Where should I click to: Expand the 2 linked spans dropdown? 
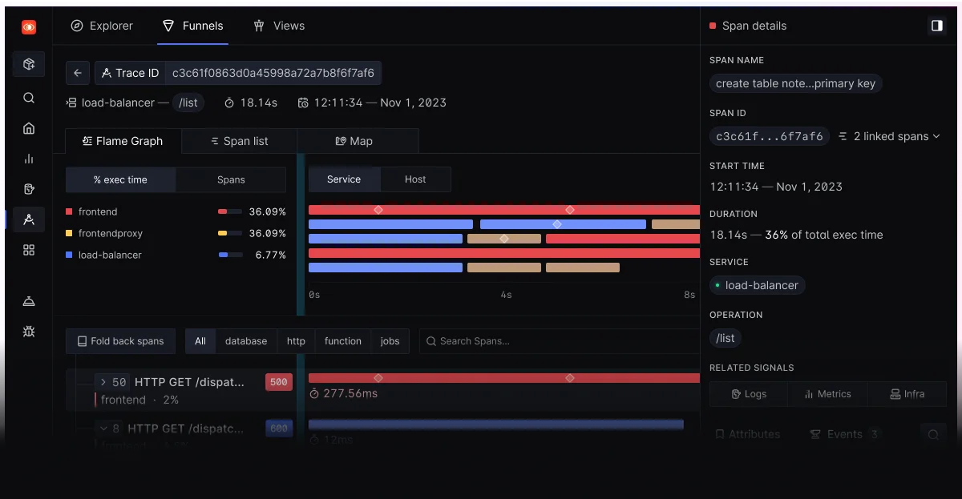pos(889,136)
